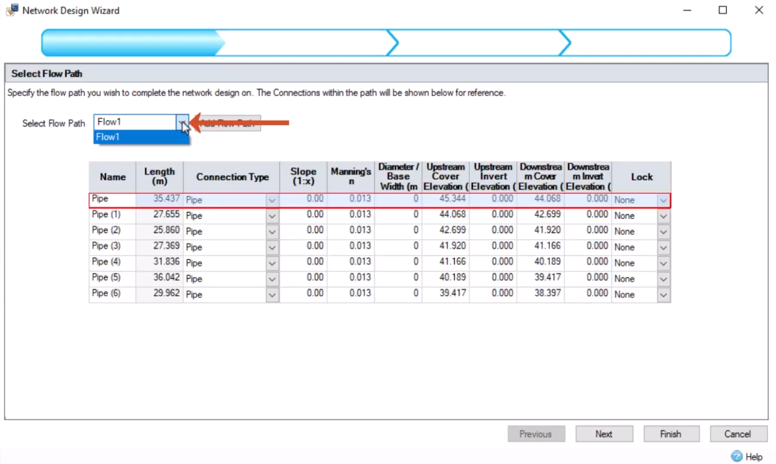The image size is (776, 464).
Task: Choose Flow1 from the dropdown list
Action: 141,137
